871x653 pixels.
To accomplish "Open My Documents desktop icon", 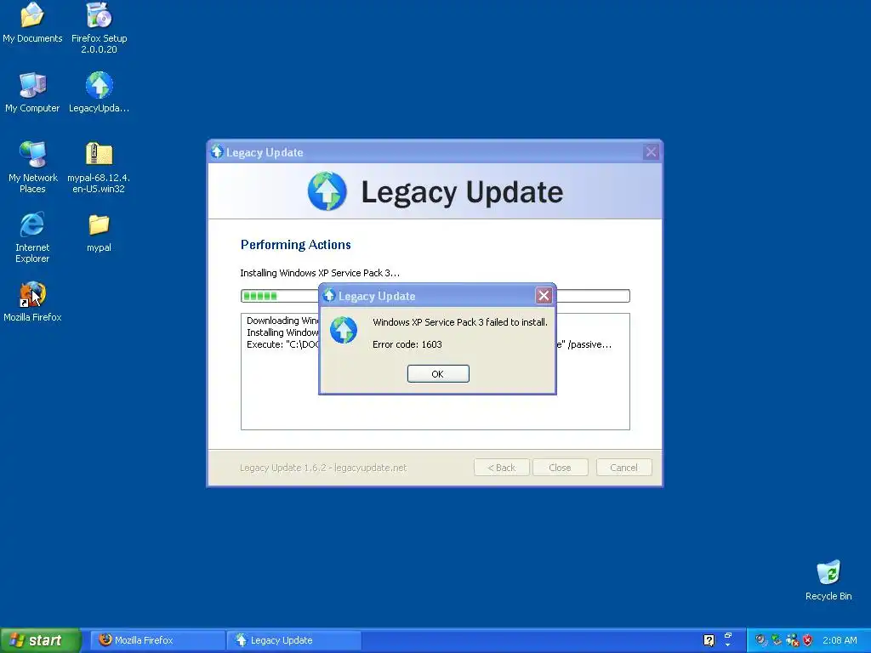I will [x=32, y=23].
